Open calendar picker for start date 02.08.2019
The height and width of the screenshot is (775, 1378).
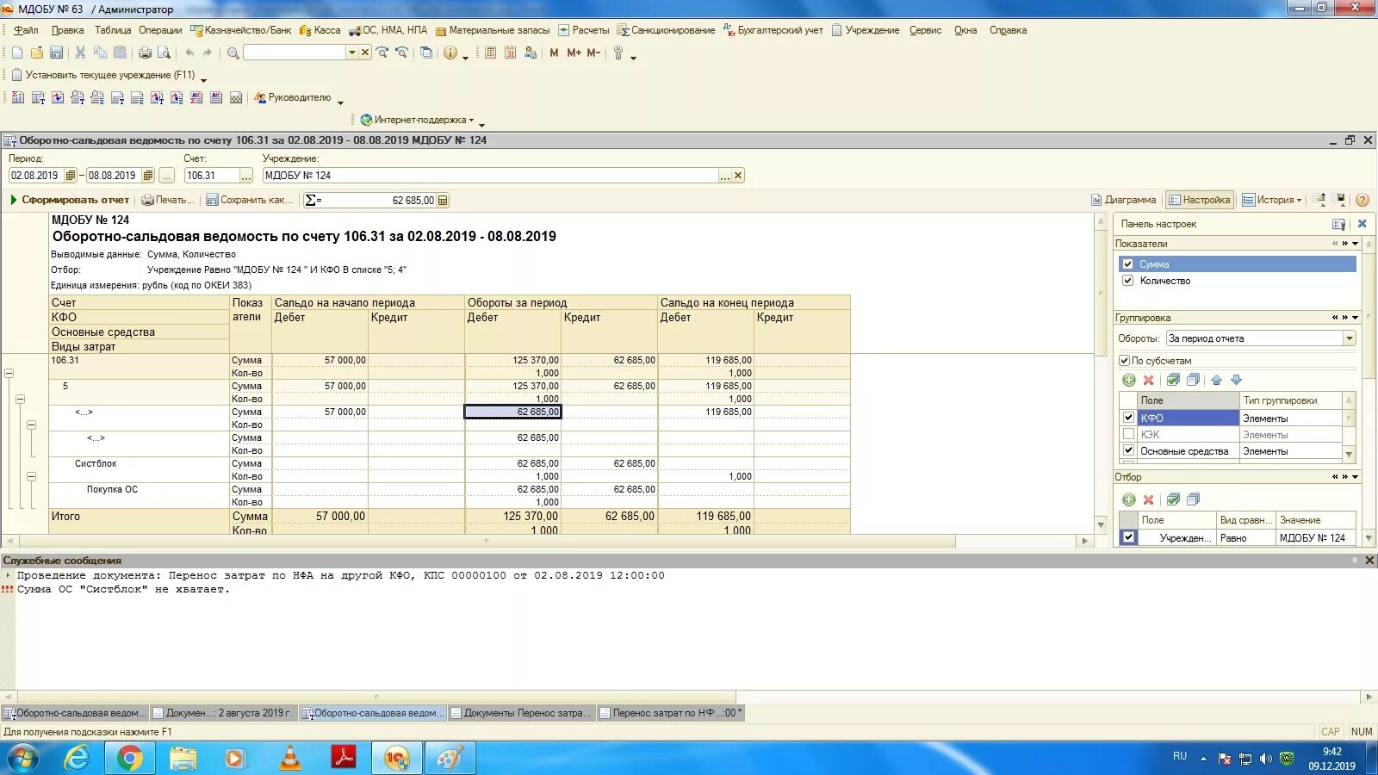(71, 176)
